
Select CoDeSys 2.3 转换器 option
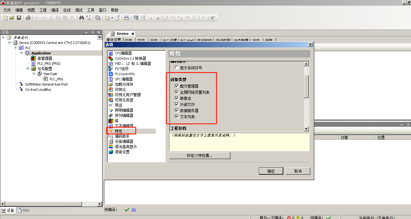130,58
